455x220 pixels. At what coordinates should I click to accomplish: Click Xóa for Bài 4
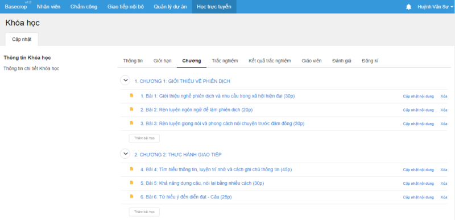pyautogui.click(x=444, y=170)
